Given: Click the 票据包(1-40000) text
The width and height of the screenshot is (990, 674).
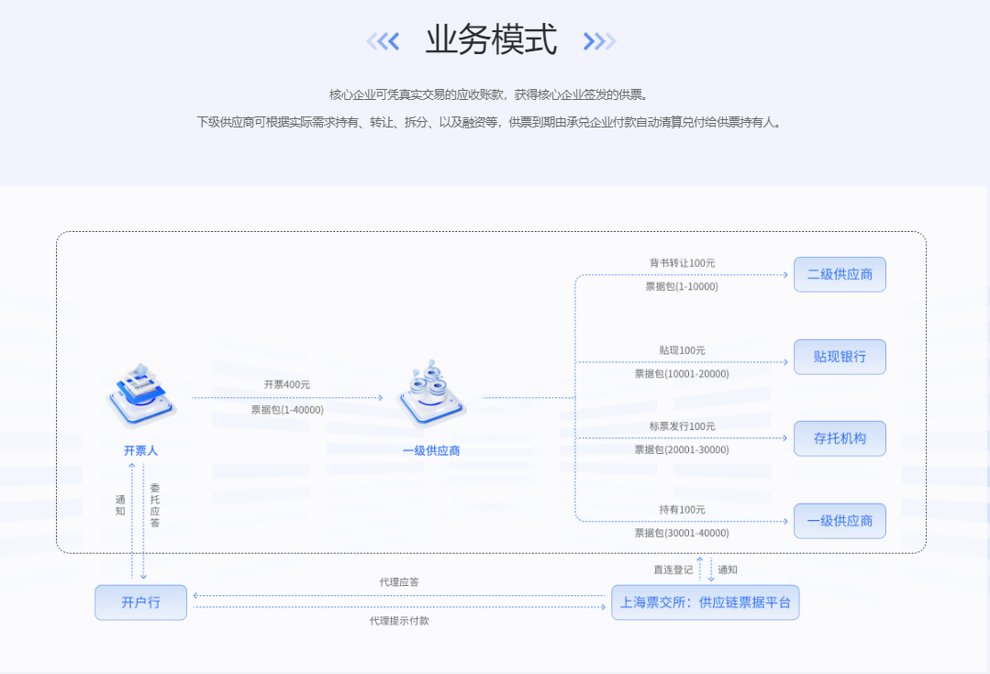Looking at the screenshot, I should click(287, 410).
